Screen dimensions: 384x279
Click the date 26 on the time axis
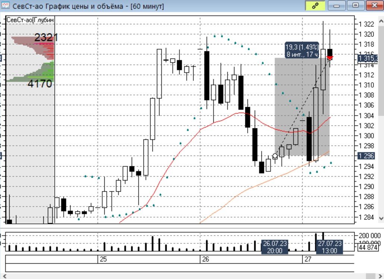[205, 259]
